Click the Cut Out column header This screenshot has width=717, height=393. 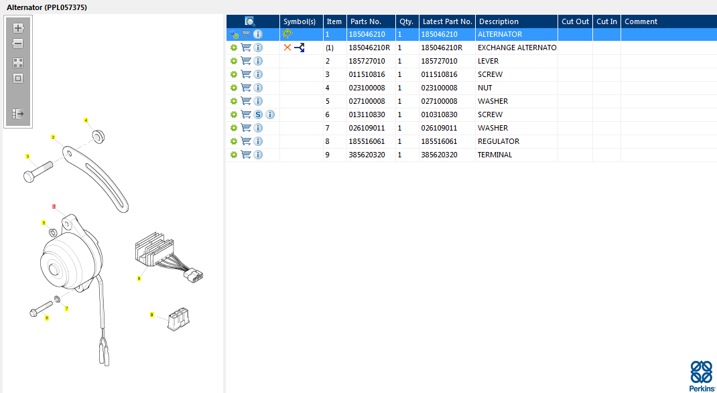pos(575,21)
